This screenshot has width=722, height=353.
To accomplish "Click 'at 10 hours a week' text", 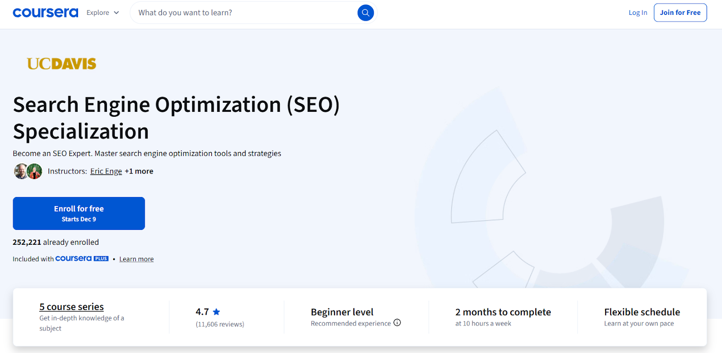I will [483, 324].
